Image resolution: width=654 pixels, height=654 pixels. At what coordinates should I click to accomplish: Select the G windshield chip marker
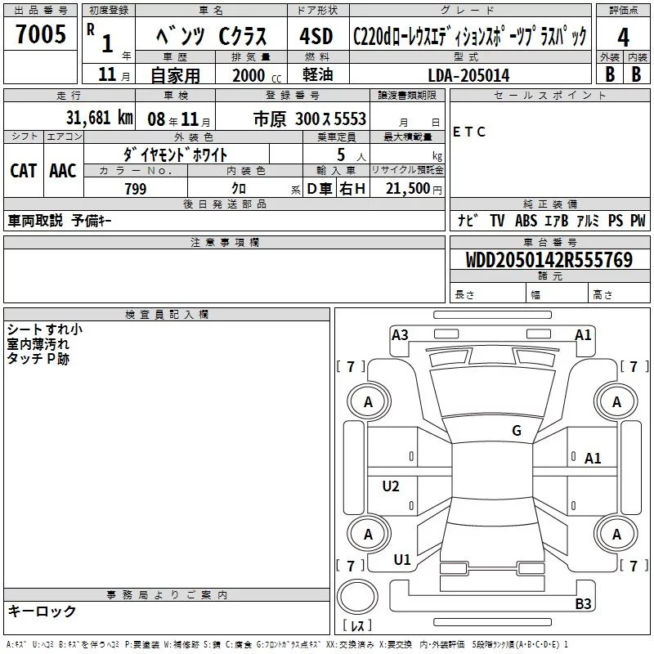[x=516, y=431]
